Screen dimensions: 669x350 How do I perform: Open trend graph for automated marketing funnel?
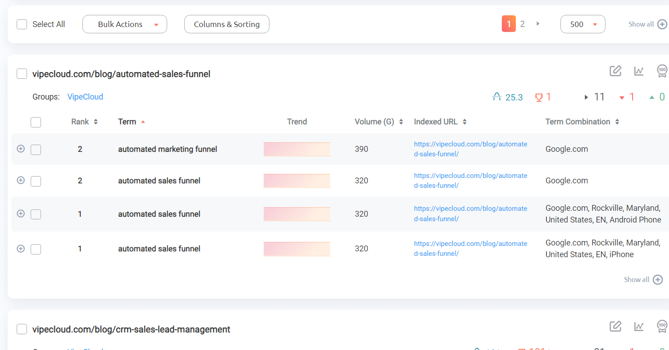tap(297, 149)
